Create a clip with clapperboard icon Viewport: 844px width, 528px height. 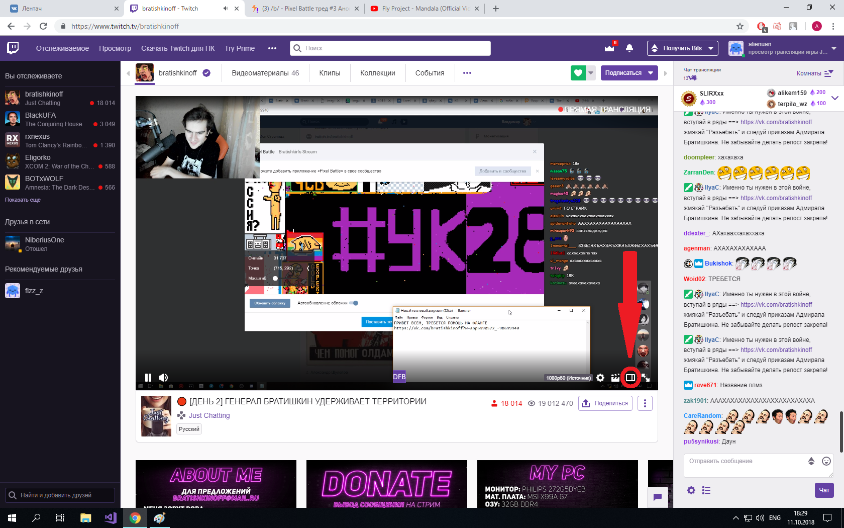point(615,378)
